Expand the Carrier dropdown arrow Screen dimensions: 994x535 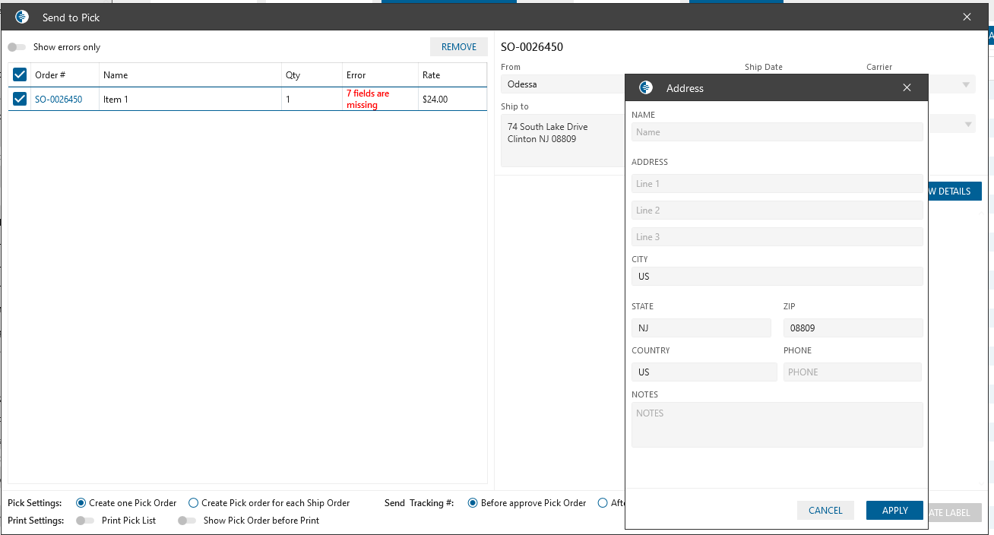click(967, 84)
